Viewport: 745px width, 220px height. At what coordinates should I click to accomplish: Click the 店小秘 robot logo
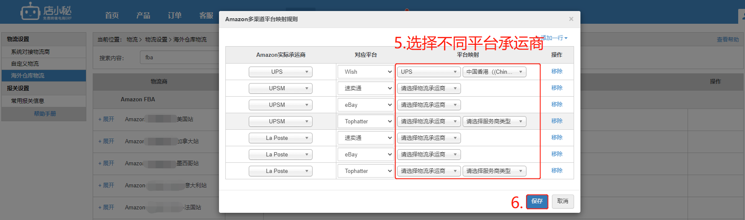tap(46, 11)
